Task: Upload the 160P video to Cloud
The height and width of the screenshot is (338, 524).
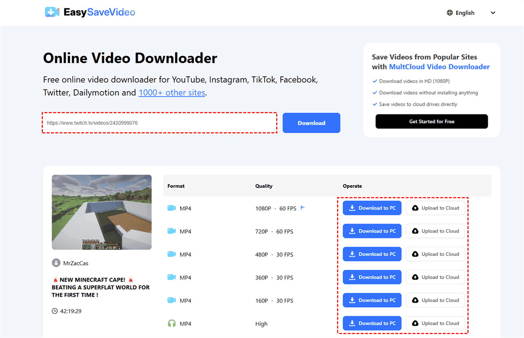Action: pyautogui.click(x=435, y=300)
